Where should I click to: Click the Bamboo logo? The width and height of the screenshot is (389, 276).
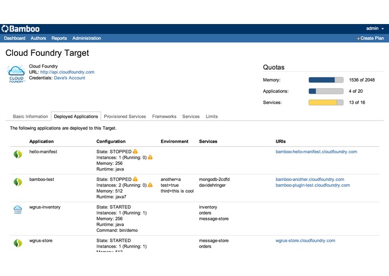point(20,29)
